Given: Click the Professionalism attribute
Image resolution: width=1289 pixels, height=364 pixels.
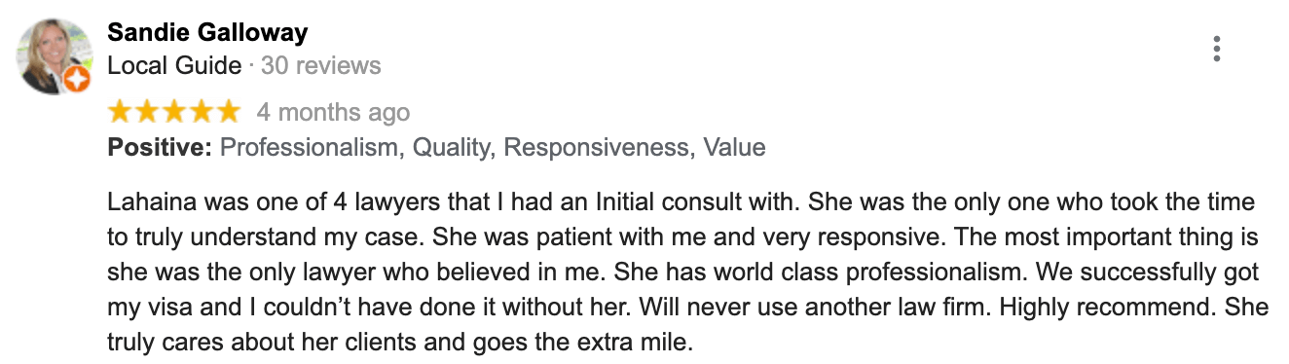Looking at the screenshot, I should coord(311,148).
